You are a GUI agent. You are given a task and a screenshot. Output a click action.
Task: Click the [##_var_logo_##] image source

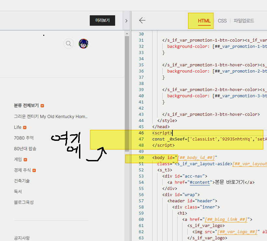point(237,232)
